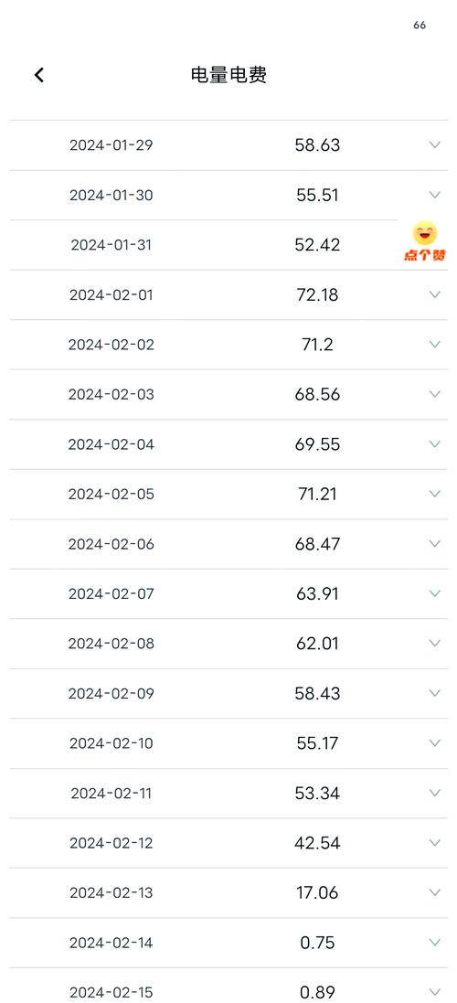Tap the 2024-02-06 date label
This screenshot has width=457, height=1003.
click(112, 544)
